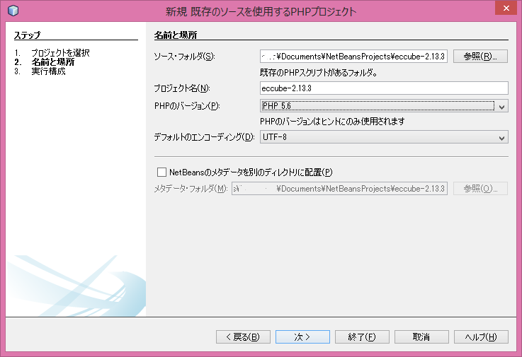The width and height of the screenshot is (522, 357).
Task: Click the NetBeans cube icon in title bar
Action: click(x=13, y=11)
